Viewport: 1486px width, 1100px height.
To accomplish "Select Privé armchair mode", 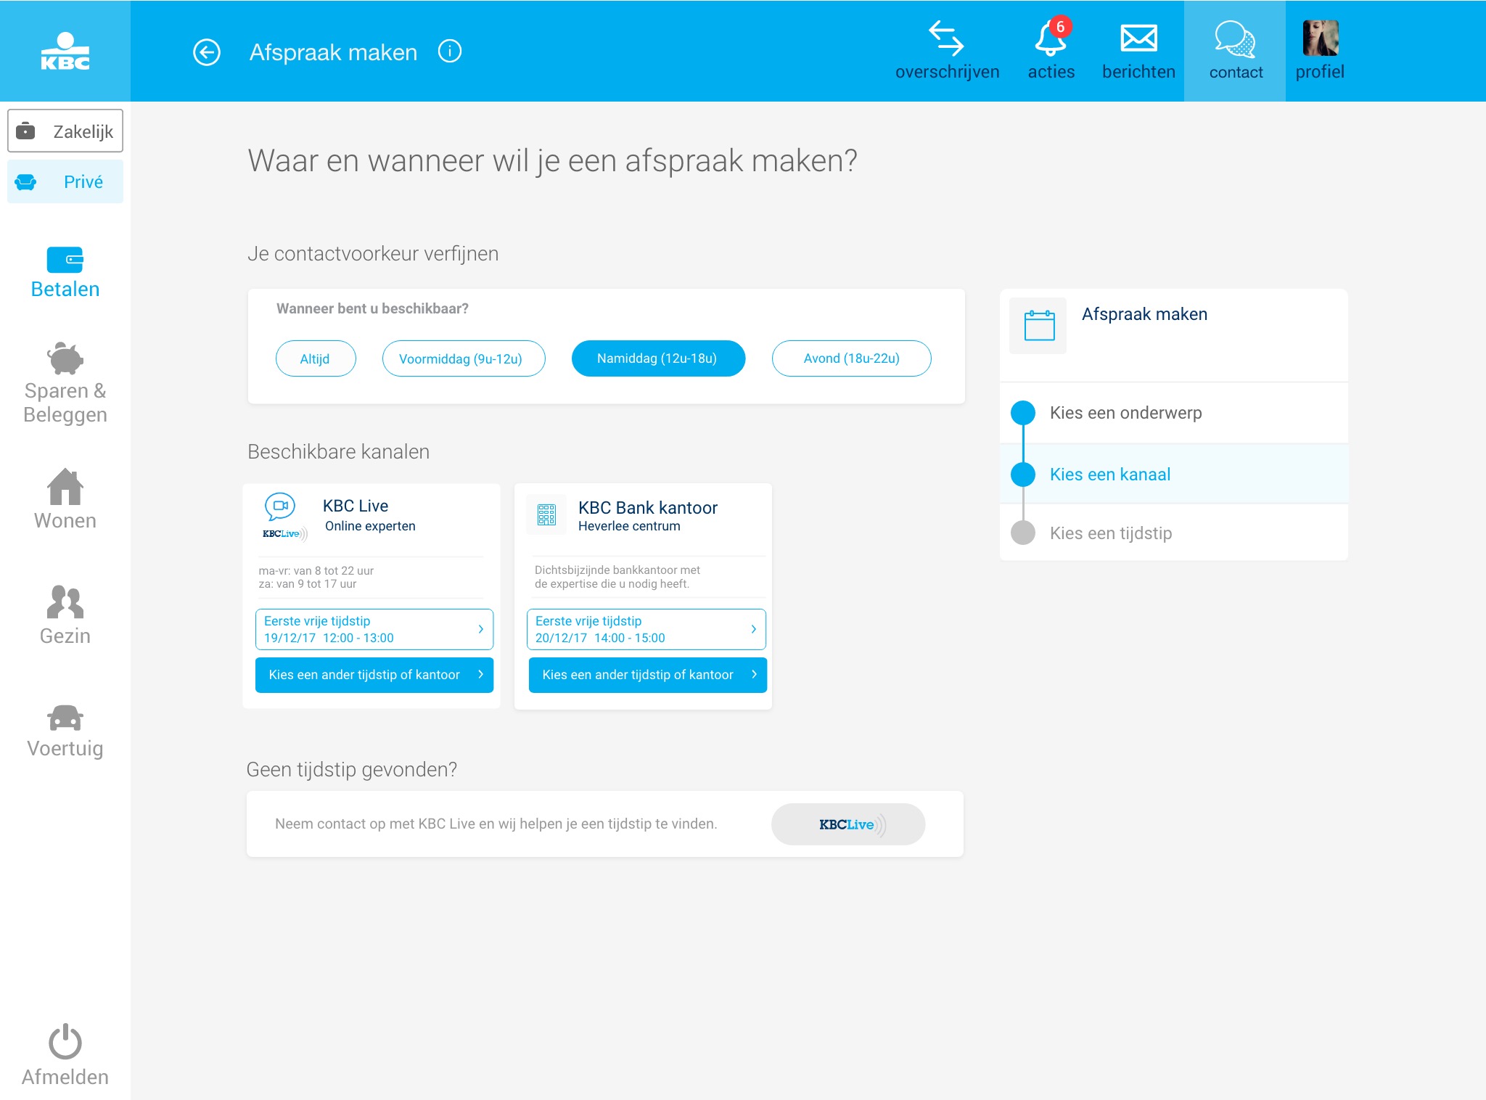I will point(65,181).
